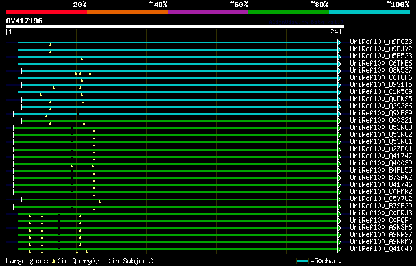Select the UniRef100_Q40039 label
The height and width of the screenshot is (266, 416).
coord(381,163)
